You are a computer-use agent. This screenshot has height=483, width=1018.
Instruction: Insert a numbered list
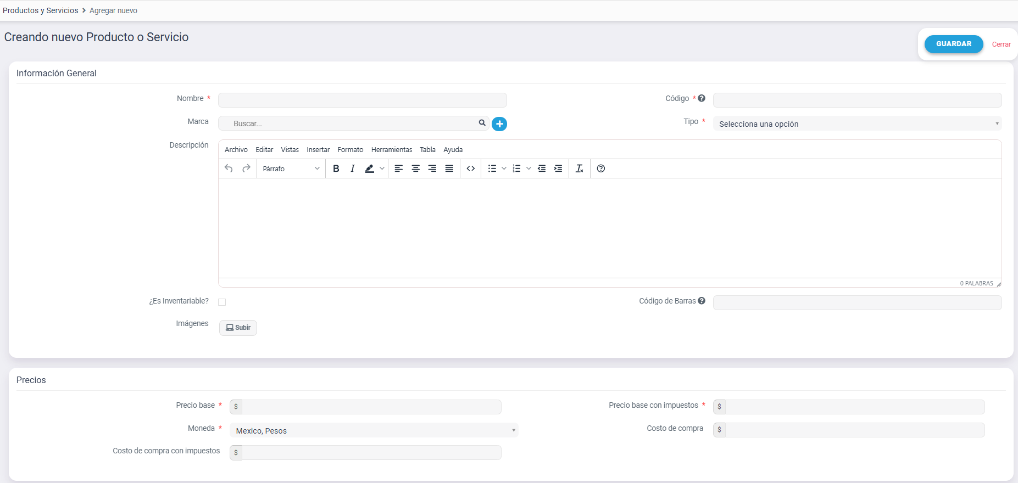coord(516,169)
